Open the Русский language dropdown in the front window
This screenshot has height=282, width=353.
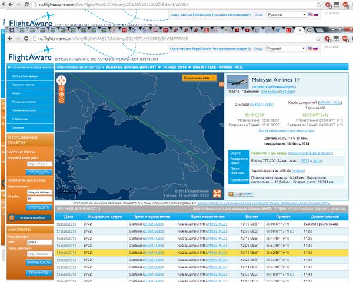coord(286,48)
